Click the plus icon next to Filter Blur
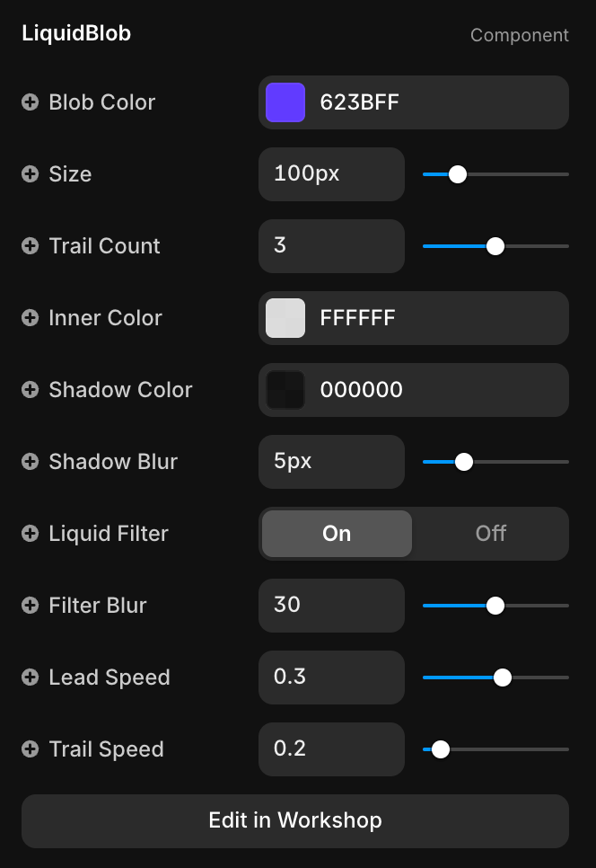The height and width of the screenshot is (868, 596). [31, 606]
